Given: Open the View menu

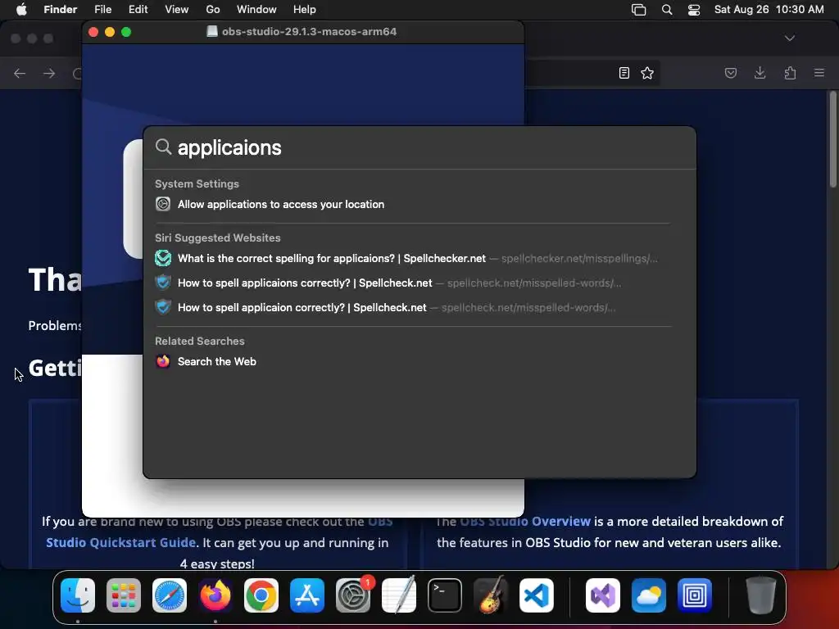Looking at the screenshot, I should [x=177, y=10].
